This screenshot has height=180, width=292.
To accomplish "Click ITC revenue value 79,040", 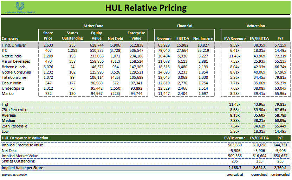I will tap(164, 50).
